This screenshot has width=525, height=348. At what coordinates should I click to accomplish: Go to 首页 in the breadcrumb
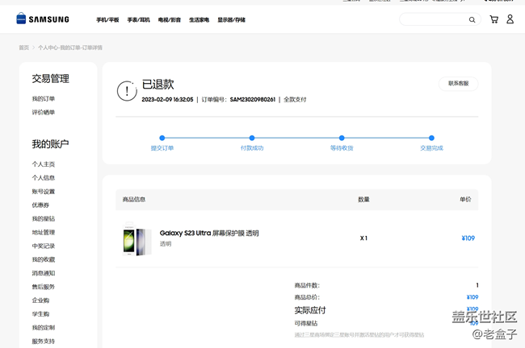click(24, 48)
